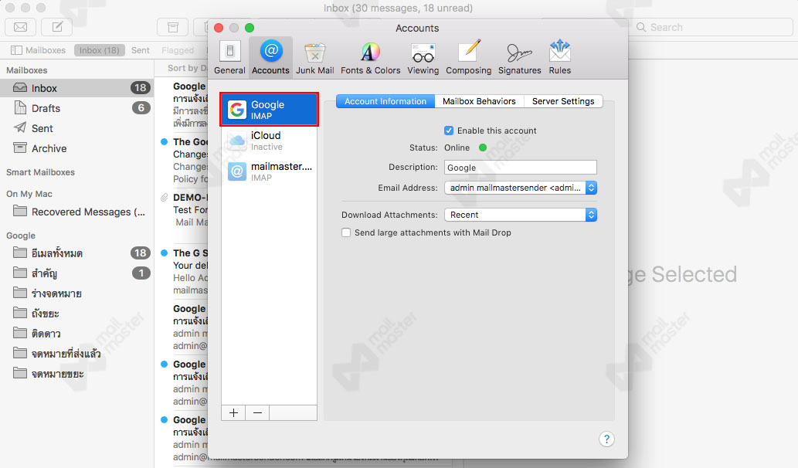Open Recovered Messages folder

76,212
